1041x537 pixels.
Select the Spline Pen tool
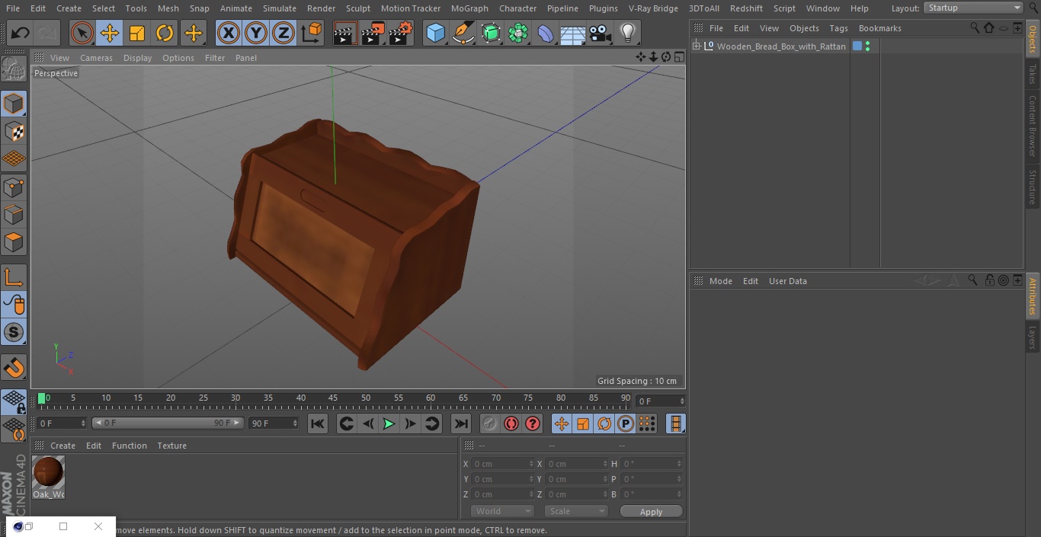click(x=463, y=34)
